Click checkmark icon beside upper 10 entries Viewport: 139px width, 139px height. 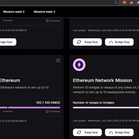pyautogui.click(x=47, y=21)
